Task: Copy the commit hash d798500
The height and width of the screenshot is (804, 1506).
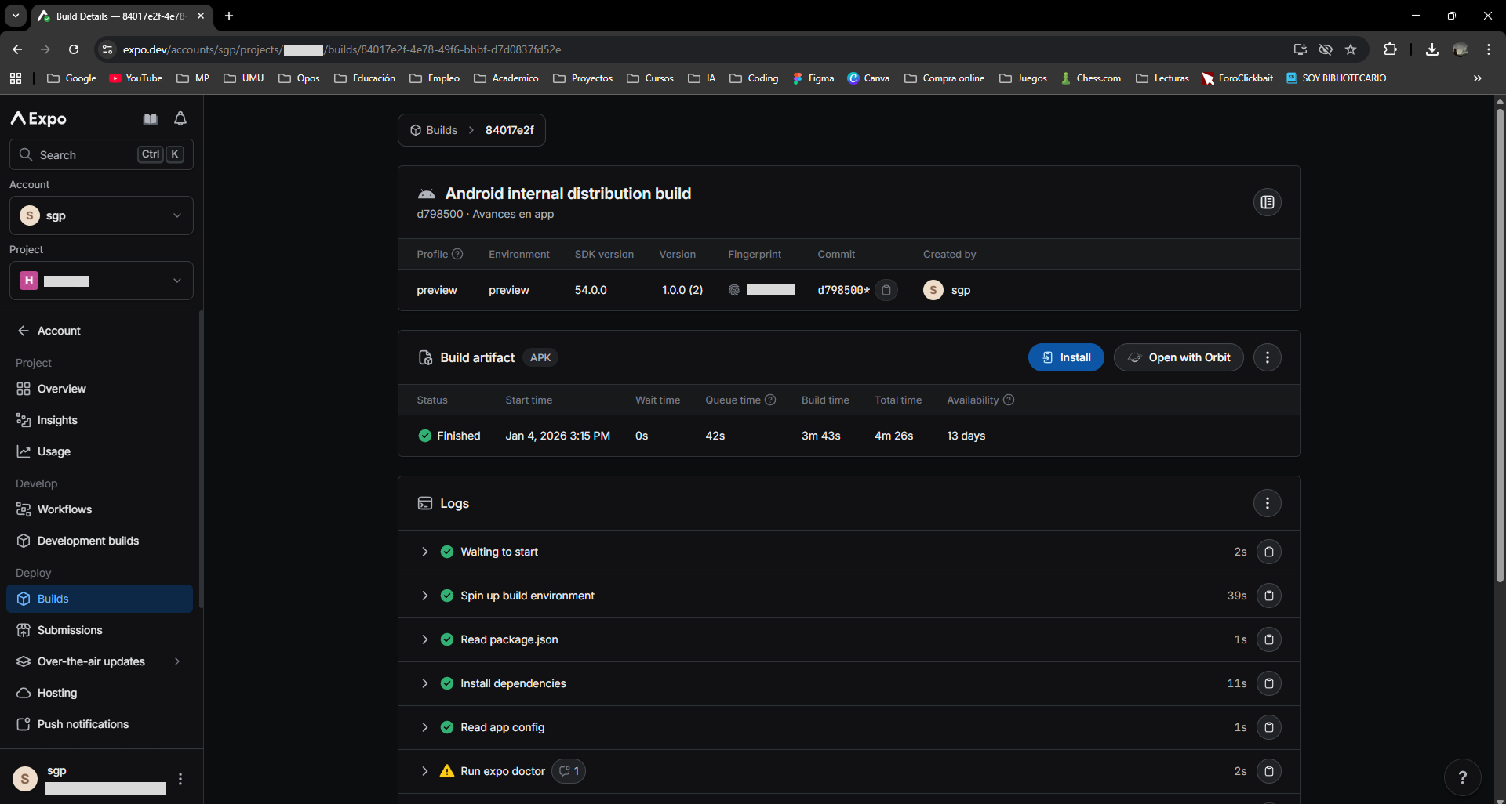Action: [886, 290]
